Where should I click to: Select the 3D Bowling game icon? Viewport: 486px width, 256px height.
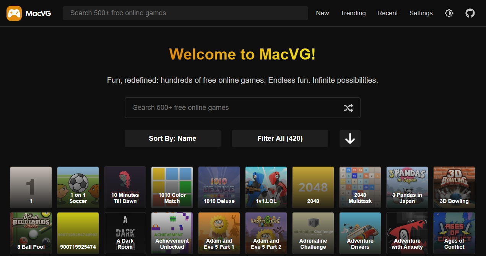(x=454, y=187)
